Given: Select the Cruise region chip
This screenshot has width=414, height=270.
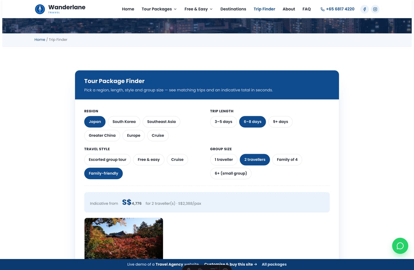Looking at the screenshot, I should [158, 135].
